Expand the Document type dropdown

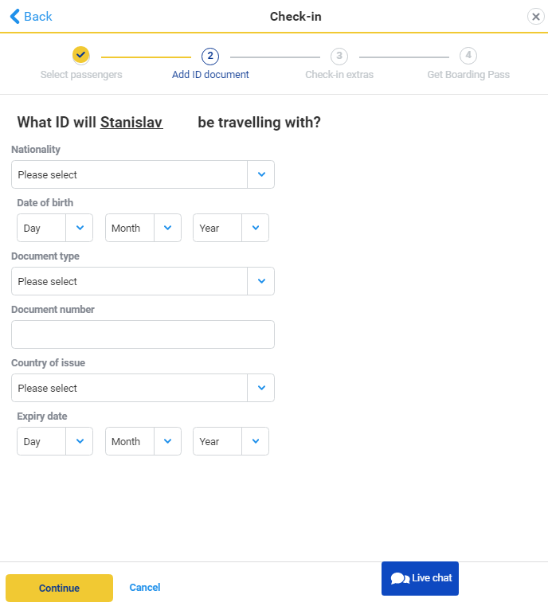coord(143,281)
